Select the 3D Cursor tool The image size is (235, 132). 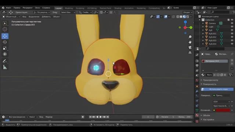click(x=5, y=29)
